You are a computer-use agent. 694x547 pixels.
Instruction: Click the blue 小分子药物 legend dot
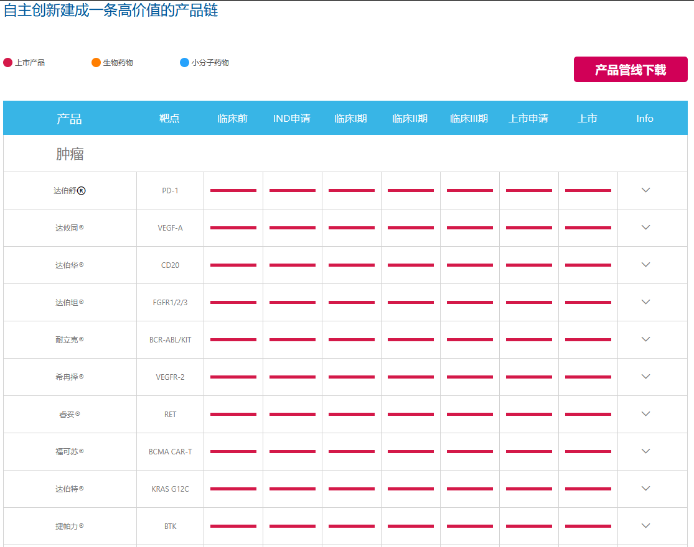pyautogui.click(x=184, y=63)
